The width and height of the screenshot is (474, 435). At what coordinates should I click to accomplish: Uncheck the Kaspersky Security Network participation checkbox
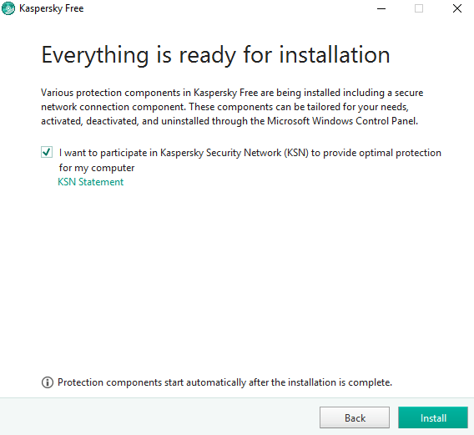[x=47, y=152]
